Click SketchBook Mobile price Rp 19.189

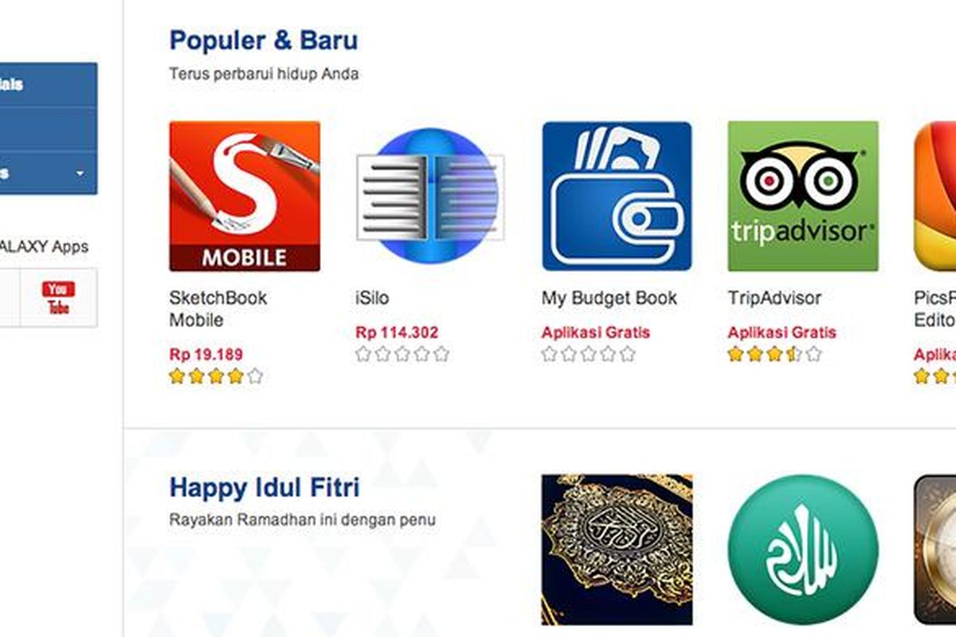coord(206,354)
